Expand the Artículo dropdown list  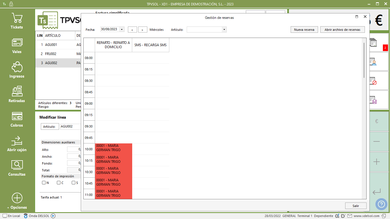pos(224,30)
